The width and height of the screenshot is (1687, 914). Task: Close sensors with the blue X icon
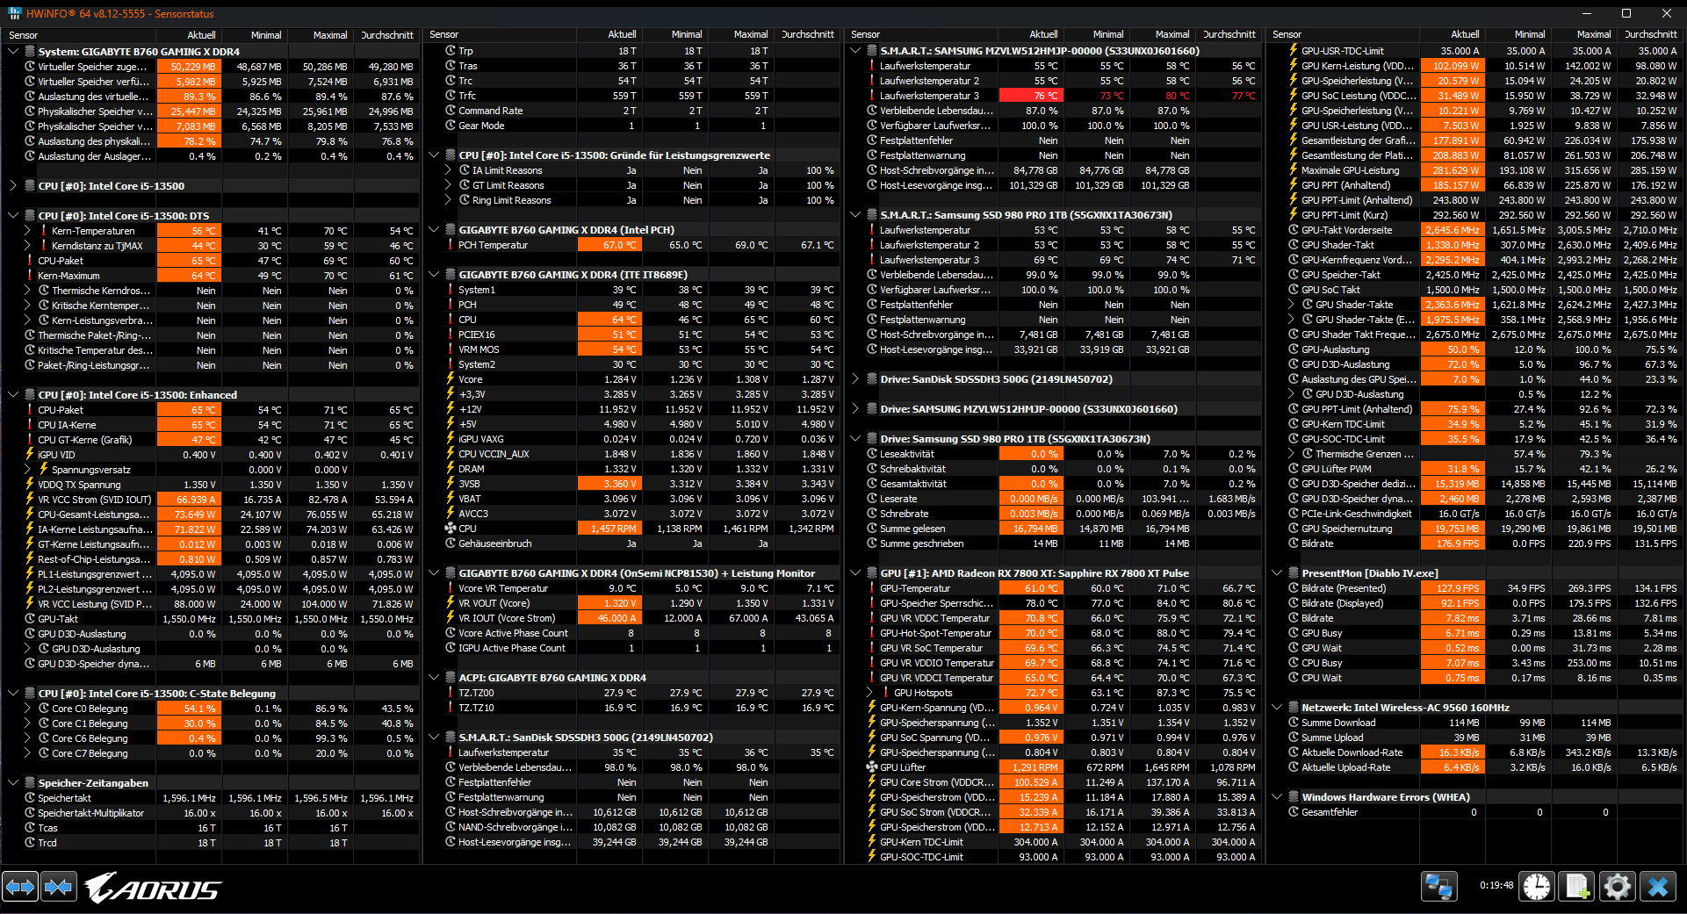point(1658,887)
